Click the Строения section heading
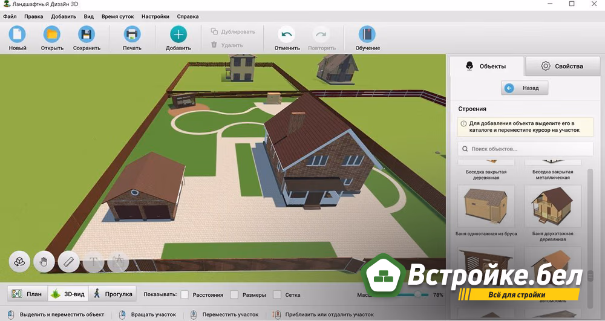 click(472, 109)
